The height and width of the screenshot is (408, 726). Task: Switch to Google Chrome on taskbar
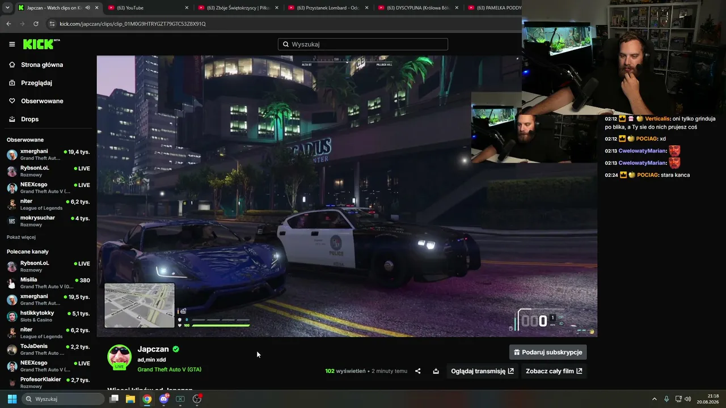(x=147, y=399)
